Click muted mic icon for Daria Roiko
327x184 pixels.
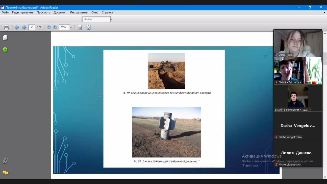click(276, 55)
